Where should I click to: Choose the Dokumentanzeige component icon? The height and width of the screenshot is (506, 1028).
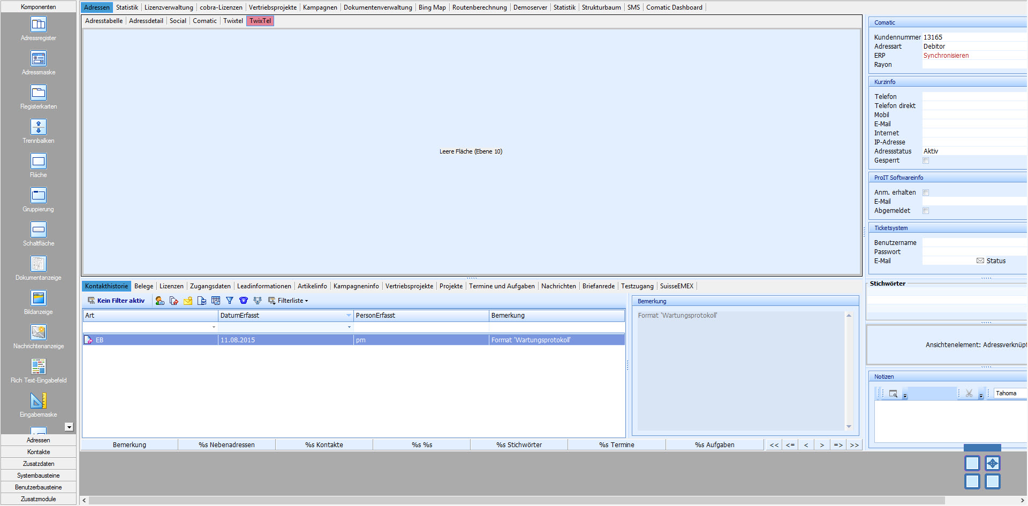39,264
